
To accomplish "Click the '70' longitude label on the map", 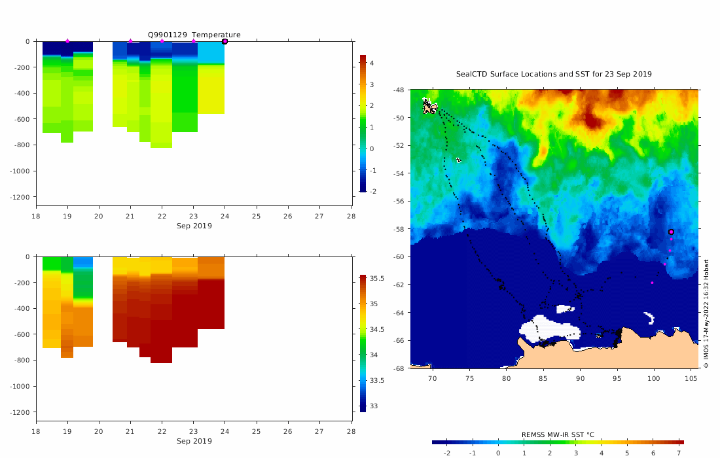I will click(x=432, y=379).
